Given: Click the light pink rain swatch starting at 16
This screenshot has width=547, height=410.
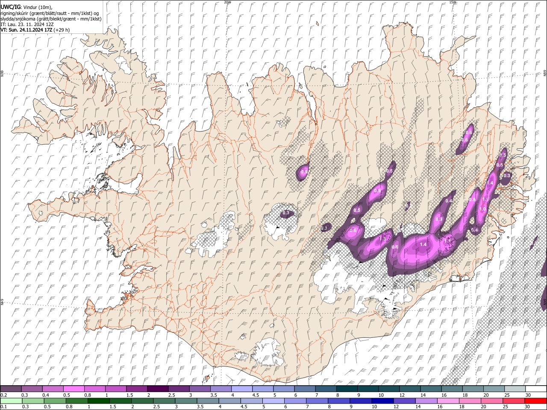Looking at the screenshot, I should coord(448,401).
